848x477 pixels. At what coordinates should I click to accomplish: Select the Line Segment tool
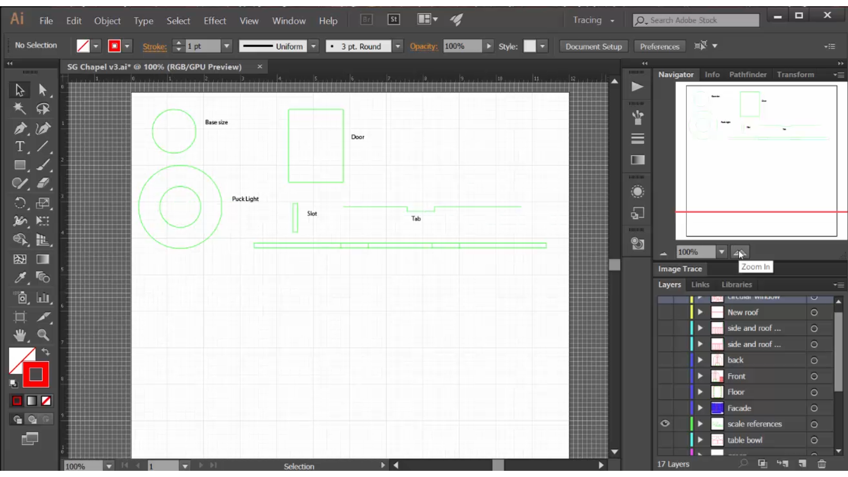[x=43, y=147]
